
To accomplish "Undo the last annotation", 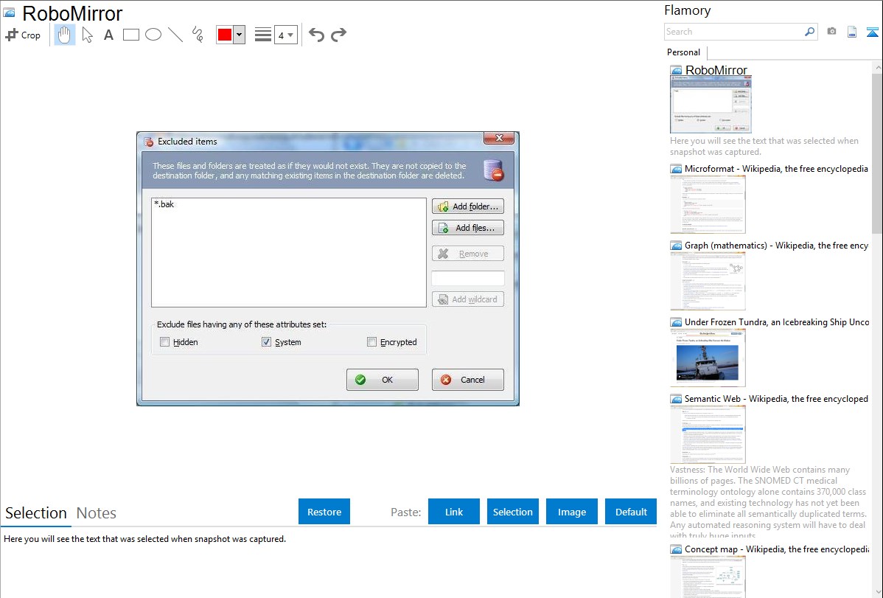I will click(316, 35).
